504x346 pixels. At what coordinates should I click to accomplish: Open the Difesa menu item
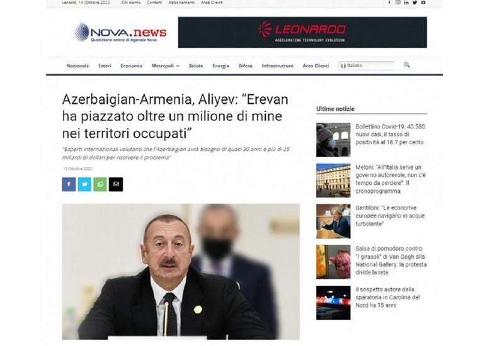pyautogui.click(x=246, y=66)
